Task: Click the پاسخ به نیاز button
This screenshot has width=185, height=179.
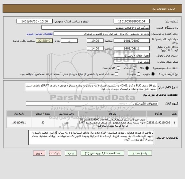Action: [x=140, y=153]
